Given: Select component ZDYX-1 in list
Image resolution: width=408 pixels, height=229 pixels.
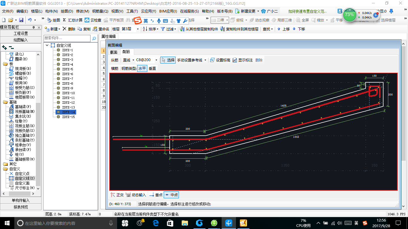Looking at the screenshot, I should pyautogui.click(x=68, y=50).
